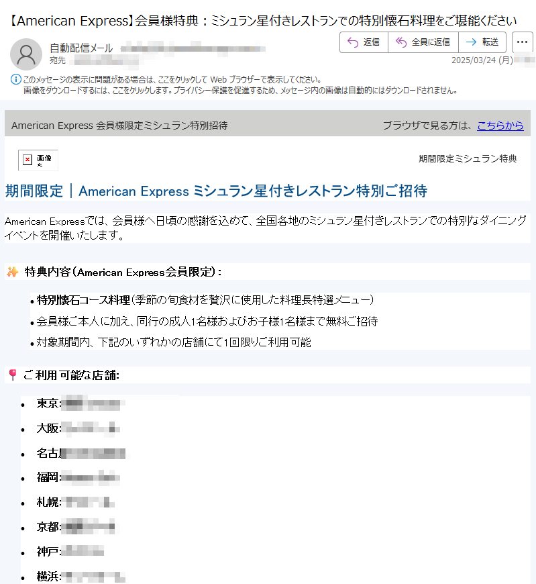Click the grey banner title 会員様限定ミシュラン特別招待
The image size is (536, 584).
(119, 126)
